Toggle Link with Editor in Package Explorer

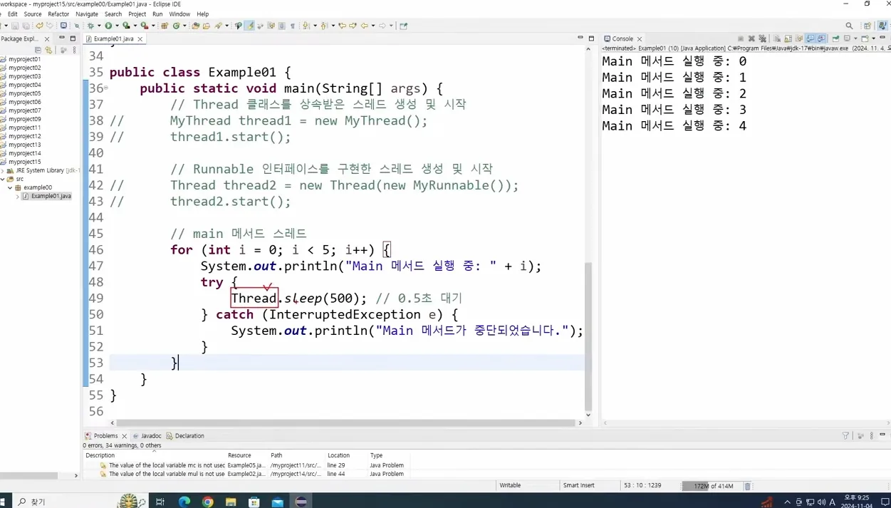(48, 50)
